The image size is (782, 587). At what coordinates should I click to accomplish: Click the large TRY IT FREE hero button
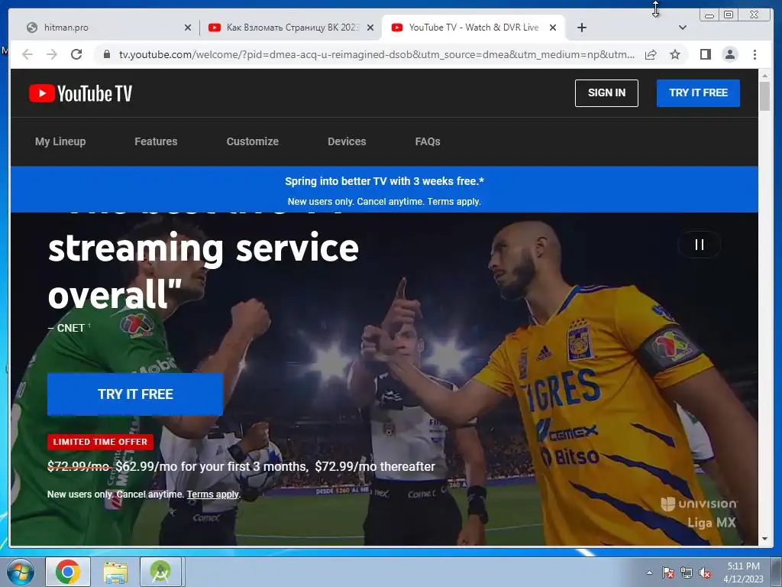coord(135,394)
